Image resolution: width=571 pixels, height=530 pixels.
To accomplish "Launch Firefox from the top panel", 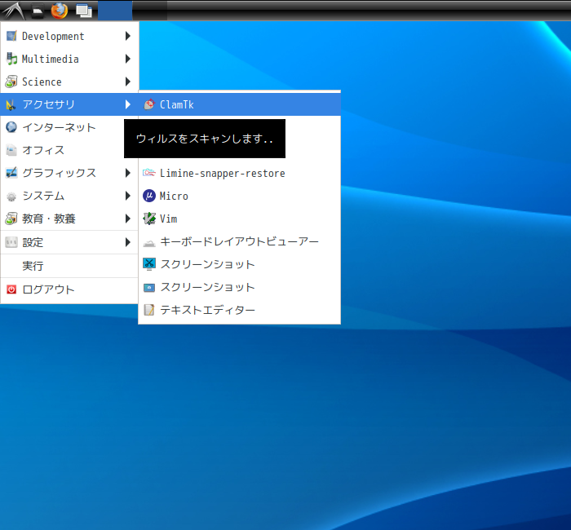I will point(60,11).
